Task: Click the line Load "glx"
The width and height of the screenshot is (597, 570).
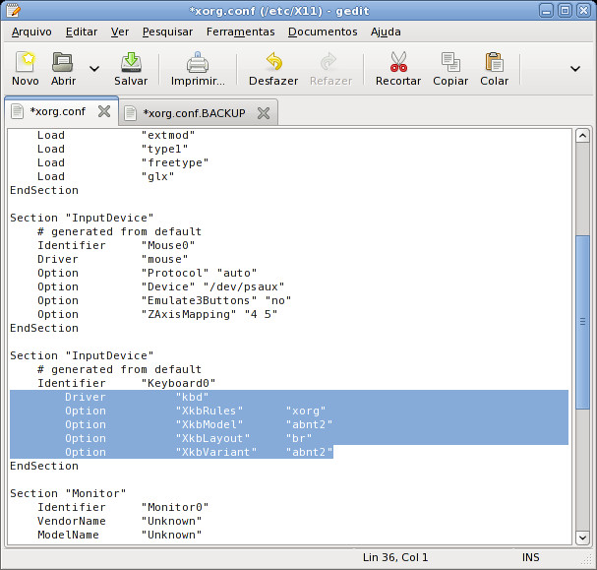Action: tap(105, 176)
